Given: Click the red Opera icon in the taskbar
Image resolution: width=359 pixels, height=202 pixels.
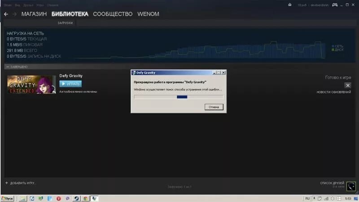Looking at the screenshot, I should (x=59, y=198).
